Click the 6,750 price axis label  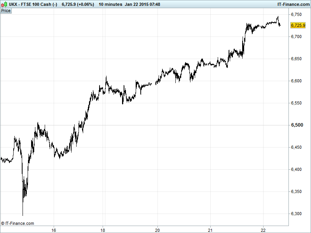pyautogui.click(x=298, y=14)
